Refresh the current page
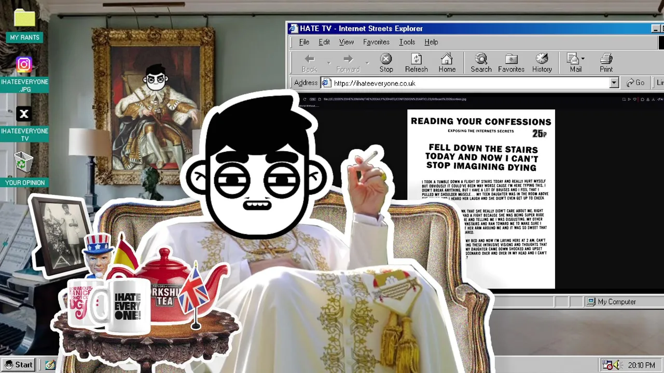 (x=416, y=63)
